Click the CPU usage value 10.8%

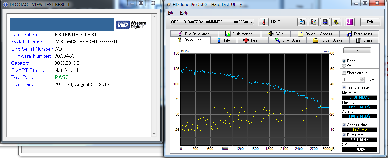click(x=359, y=149)
